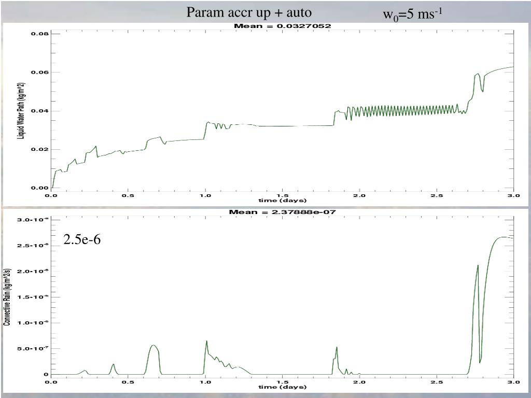
Task: Click the oscillating section of liquid water curve
Action: point(401,111)
